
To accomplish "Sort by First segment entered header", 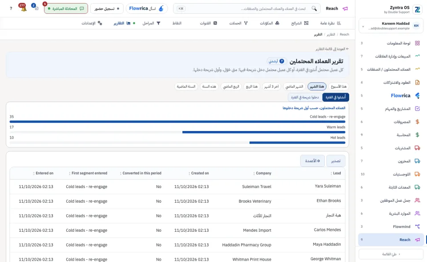I will coord(88,173).
